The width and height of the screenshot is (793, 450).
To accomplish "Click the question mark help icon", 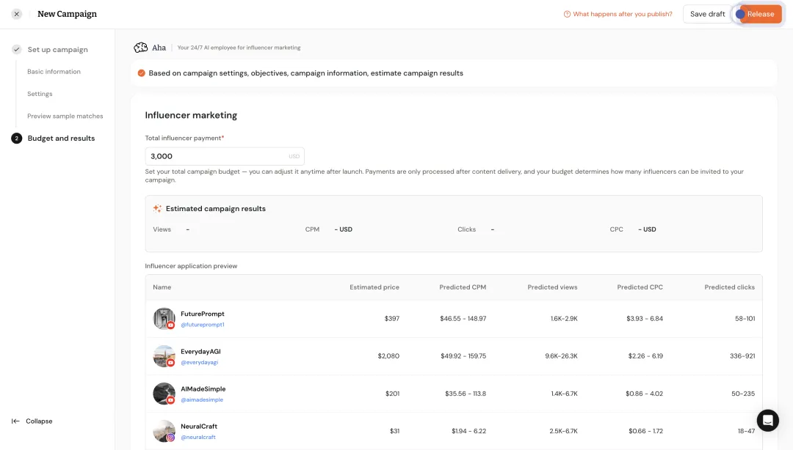I will click(x=567, y=14).
